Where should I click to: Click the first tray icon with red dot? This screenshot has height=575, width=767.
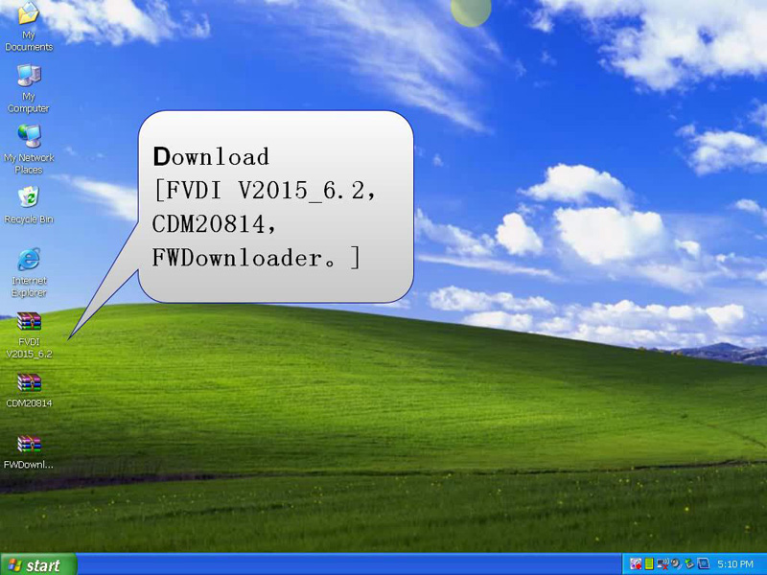click(636, 564)
